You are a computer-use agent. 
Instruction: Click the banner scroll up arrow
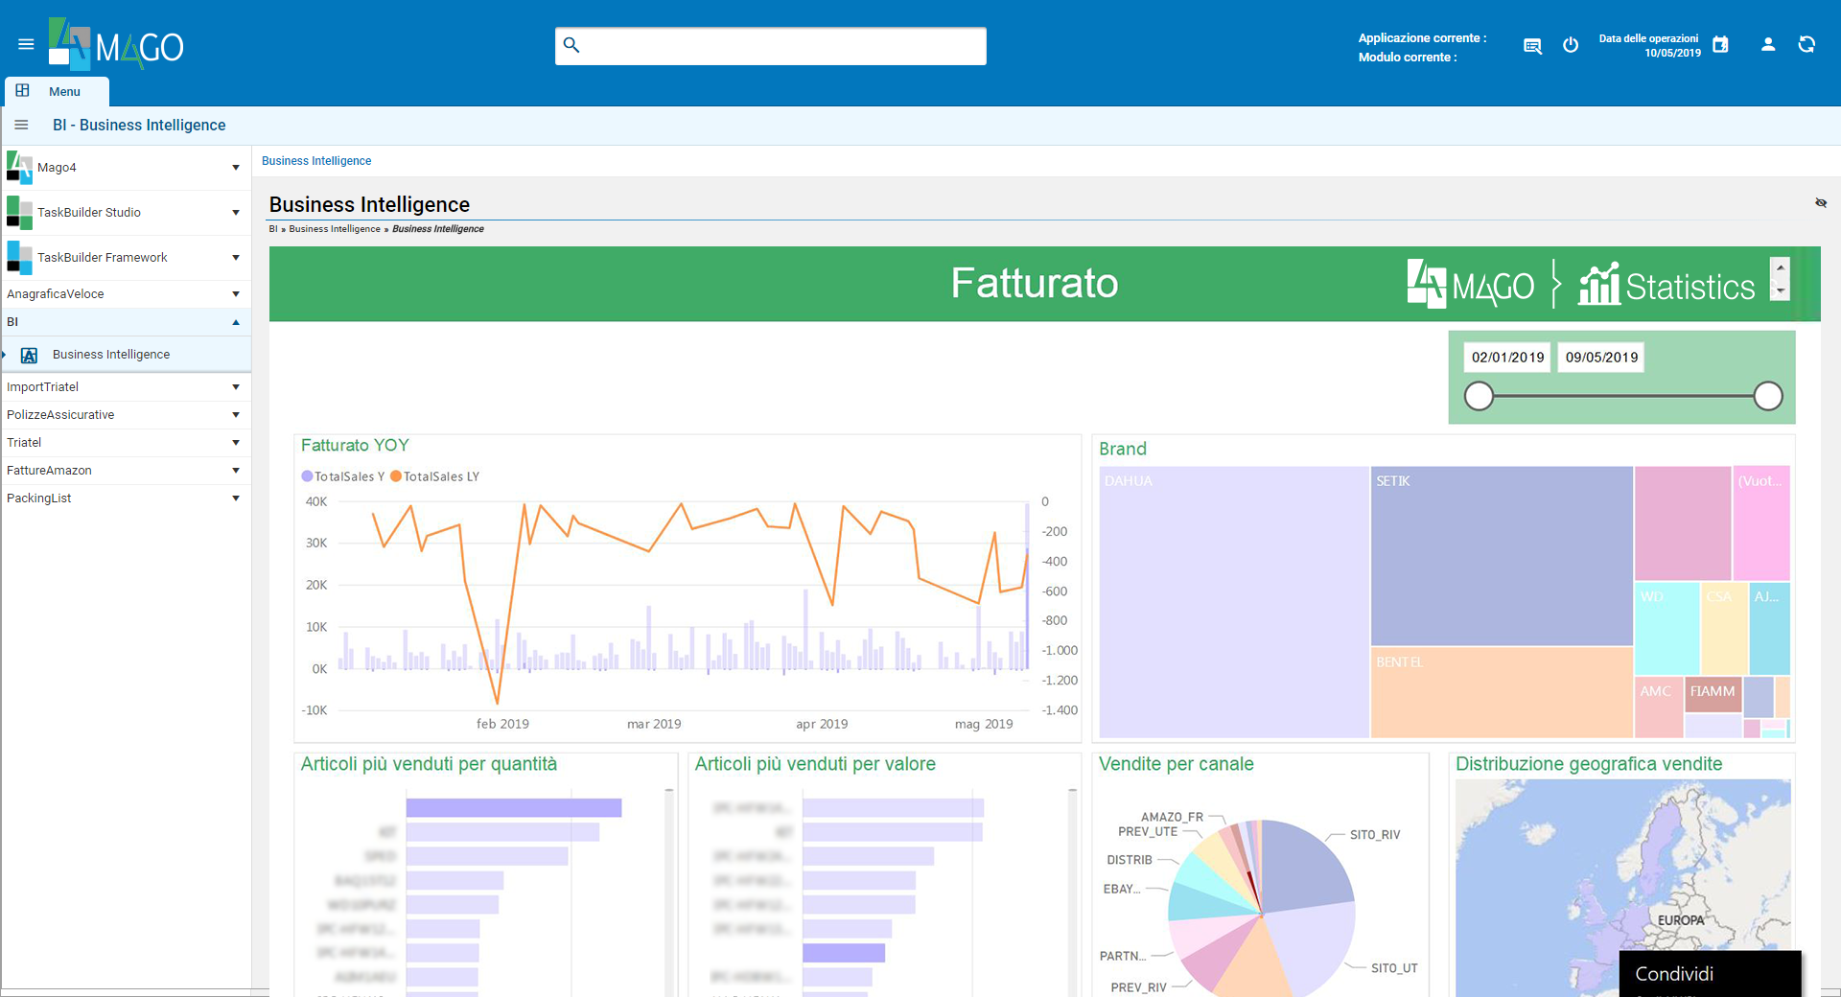pos(1781,267)
